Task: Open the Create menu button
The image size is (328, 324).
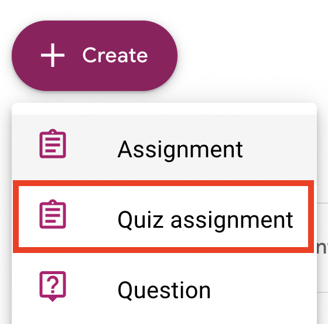Action: point(94,56)
